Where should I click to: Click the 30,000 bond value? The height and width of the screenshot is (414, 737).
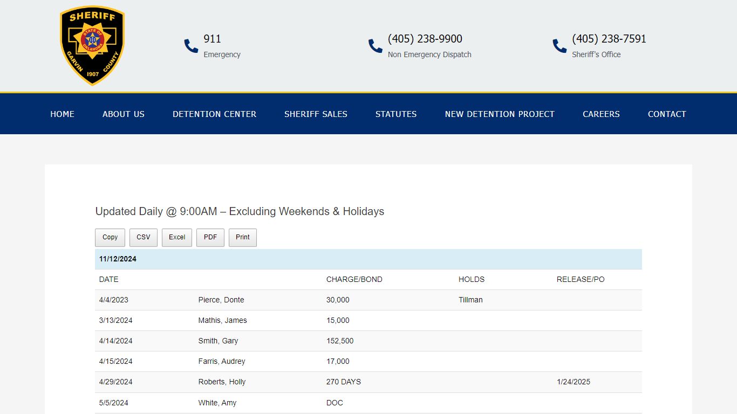coord(338,300)
